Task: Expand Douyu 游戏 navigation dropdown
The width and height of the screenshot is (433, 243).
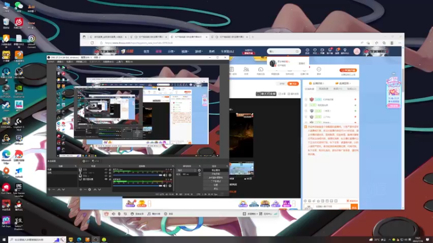Action: (x=199, y=51)
